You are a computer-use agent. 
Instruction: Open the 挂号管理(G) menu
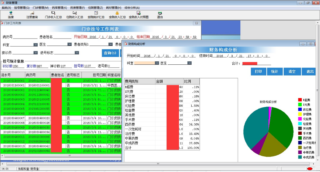pos(22,8)
